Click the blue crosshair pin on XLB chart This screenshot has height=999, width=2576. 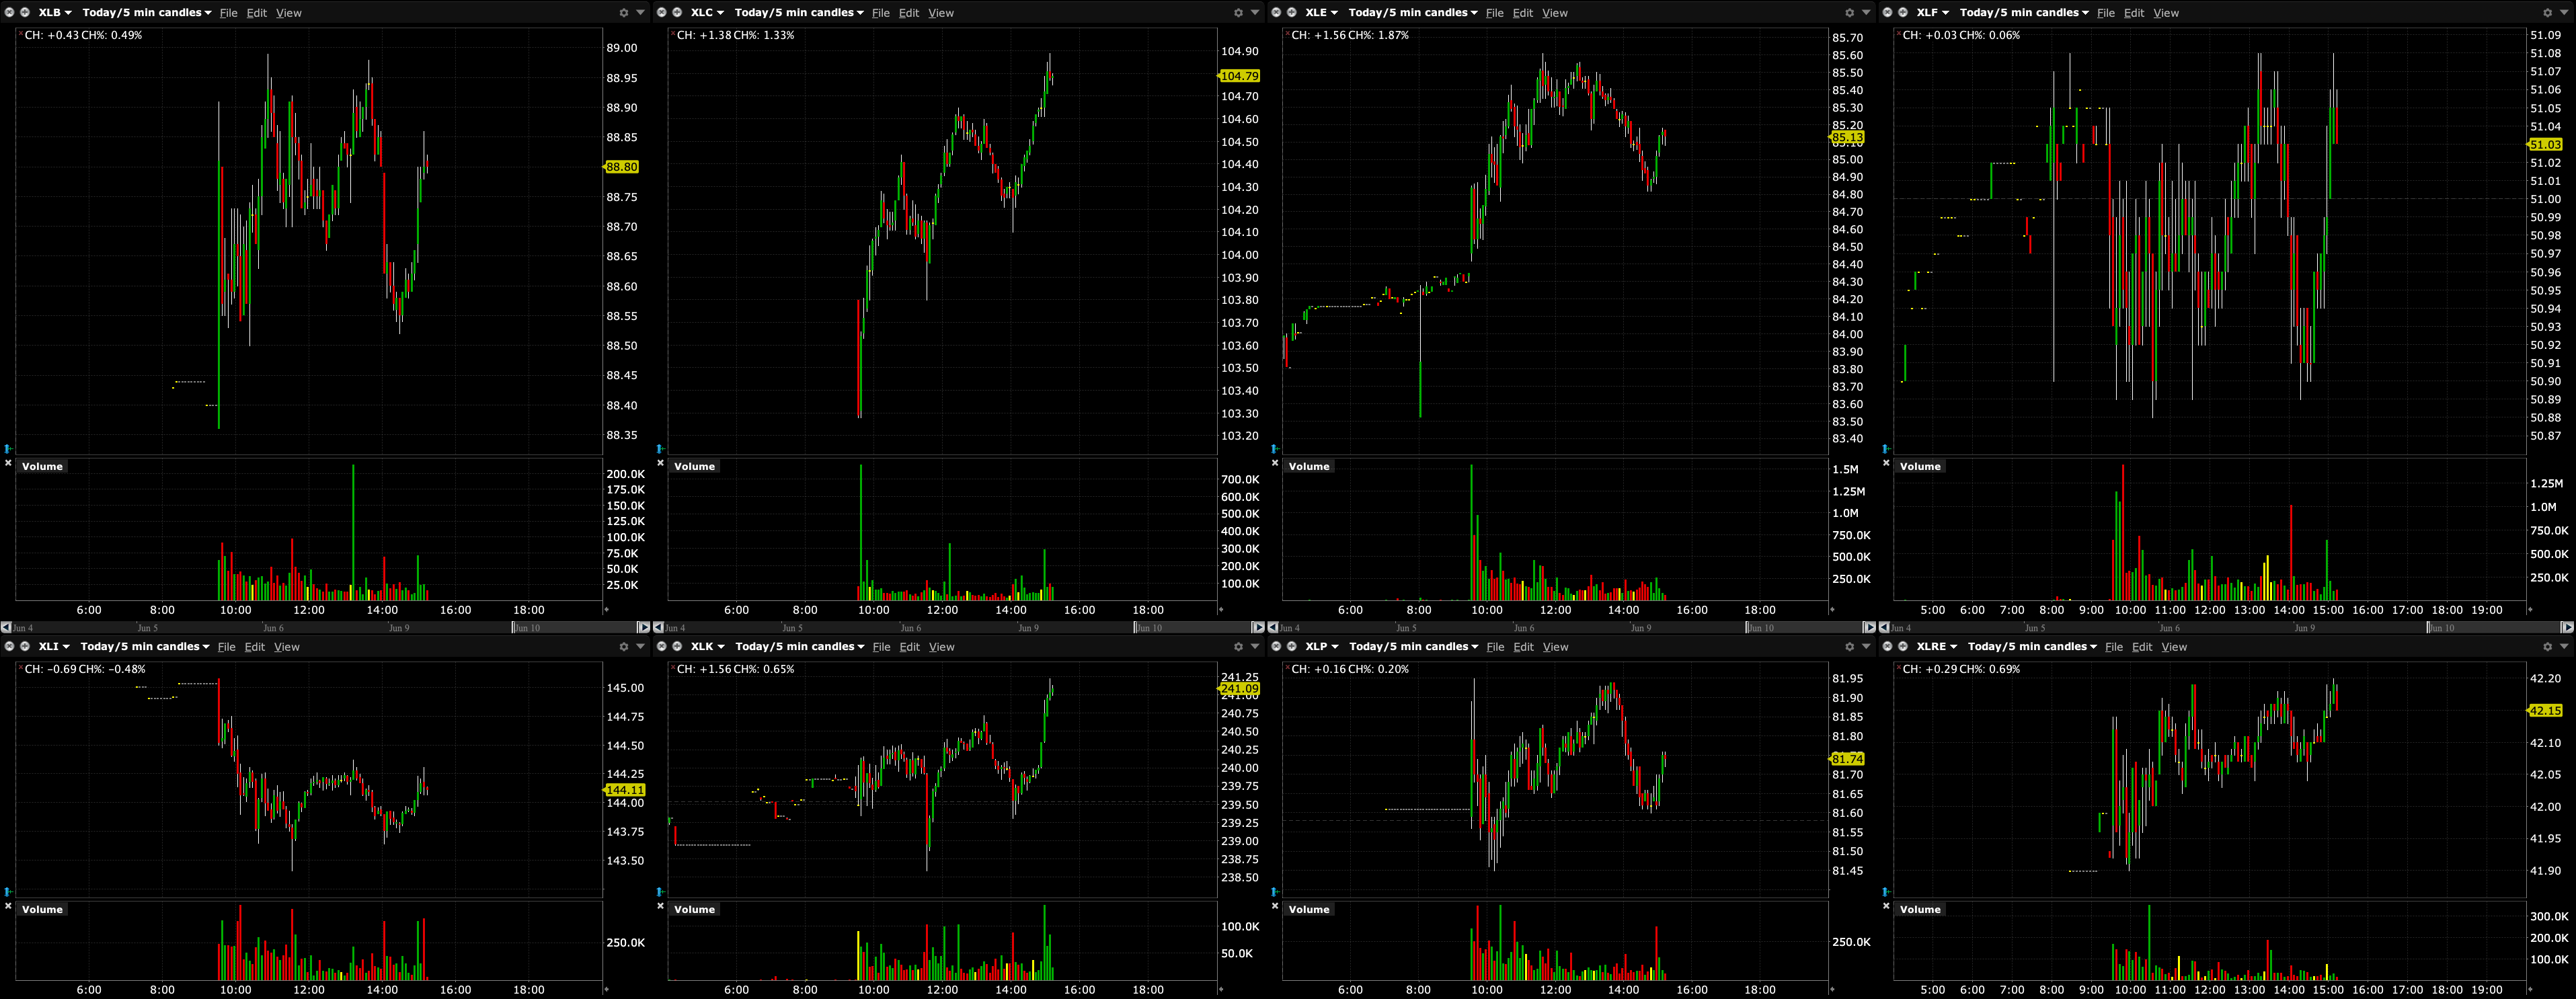tap(8, 449)
